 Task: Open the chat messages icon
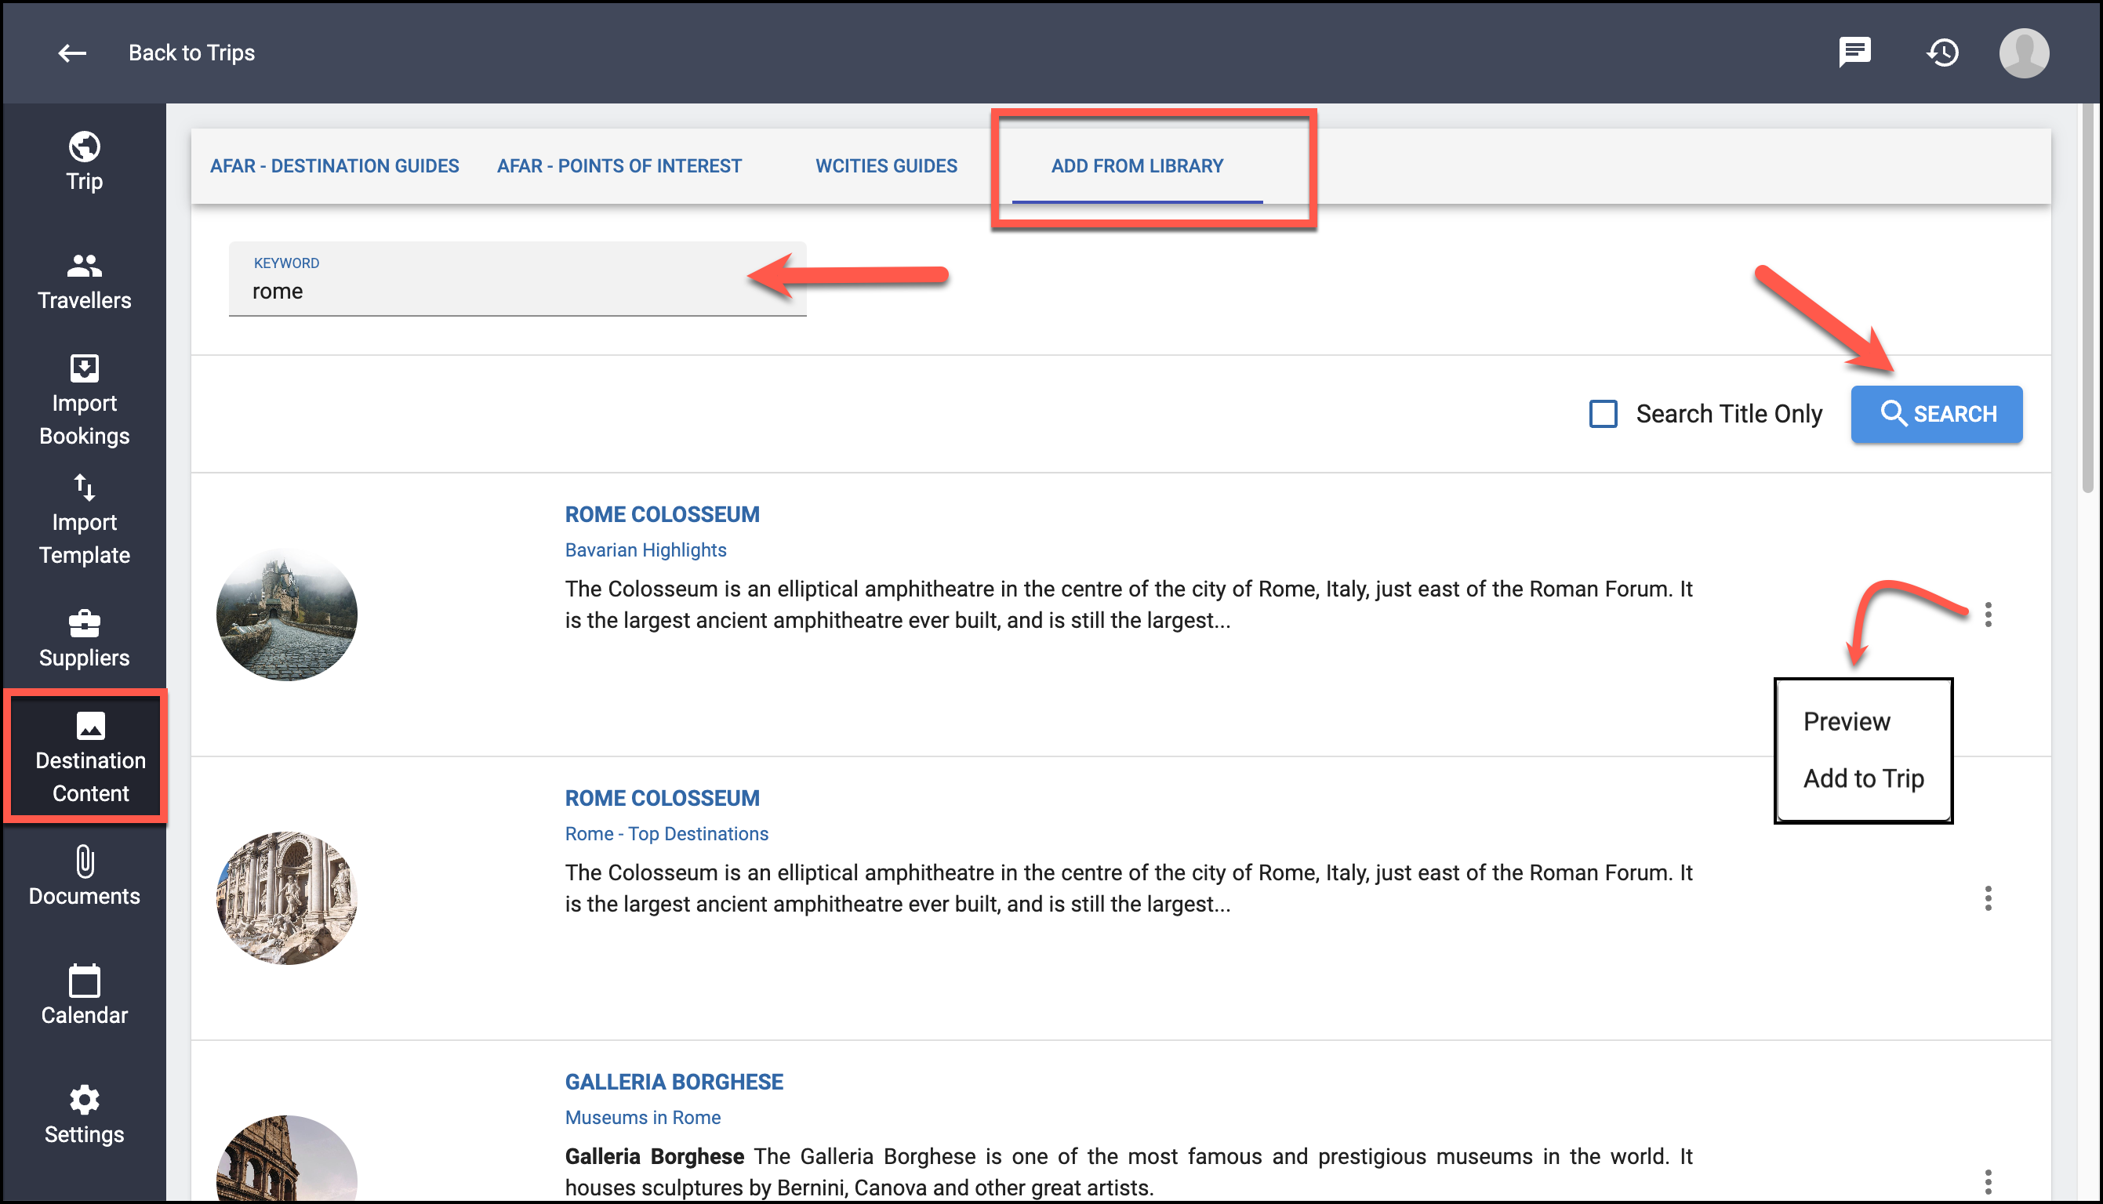pyautogui.click(x=1855, y=53)
